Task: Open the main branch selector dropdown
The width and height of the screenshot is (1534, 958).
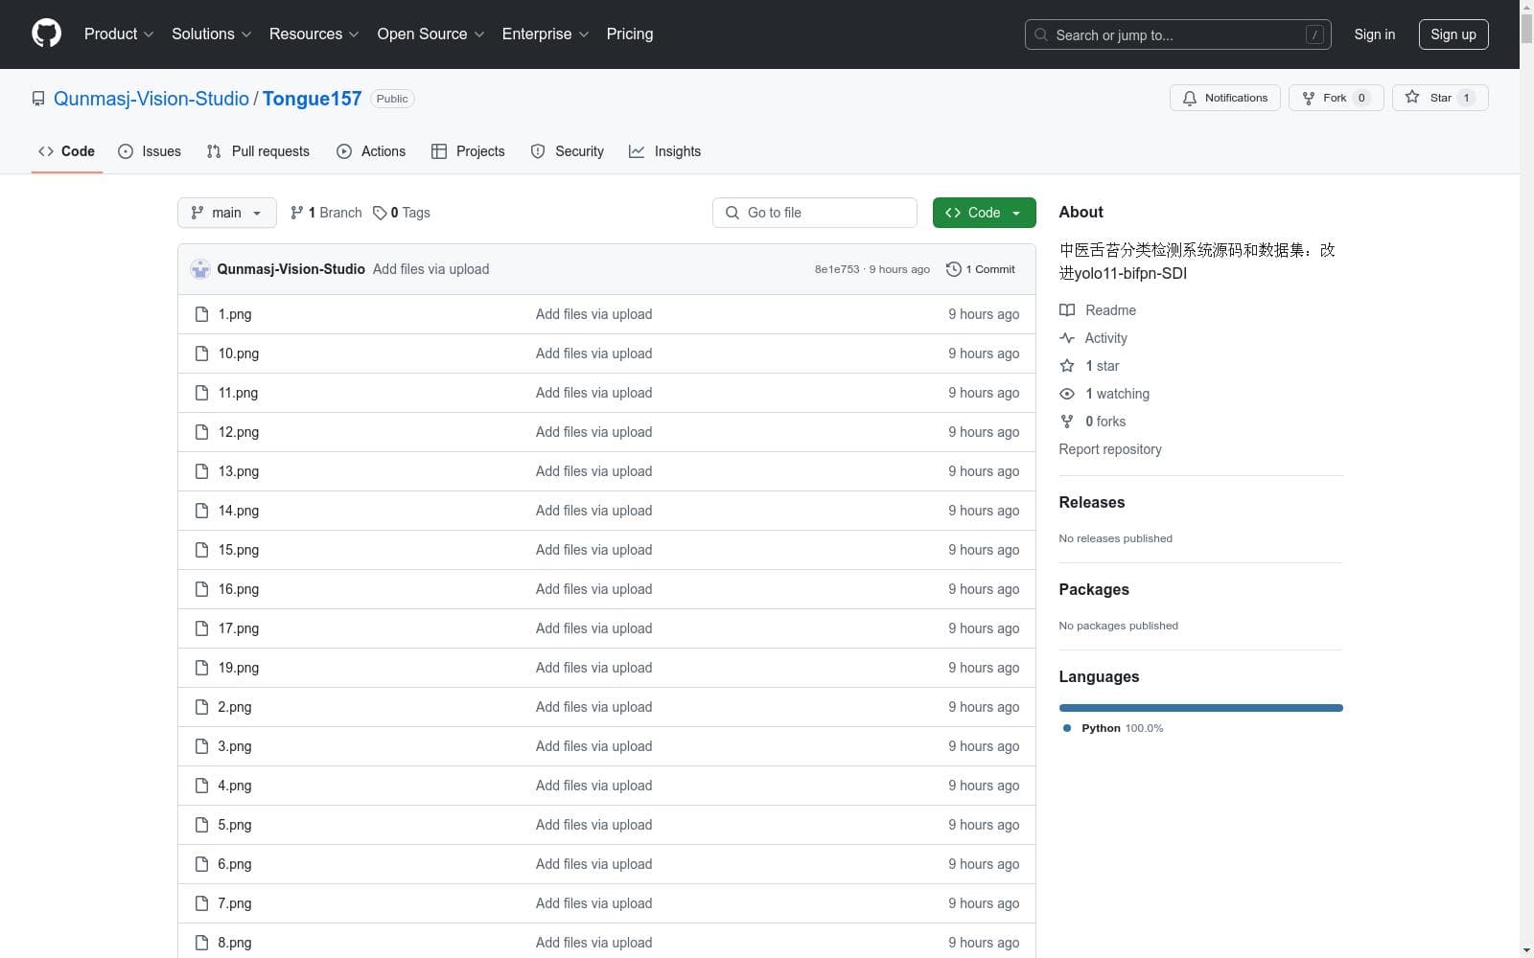Action: click(227, 213)
